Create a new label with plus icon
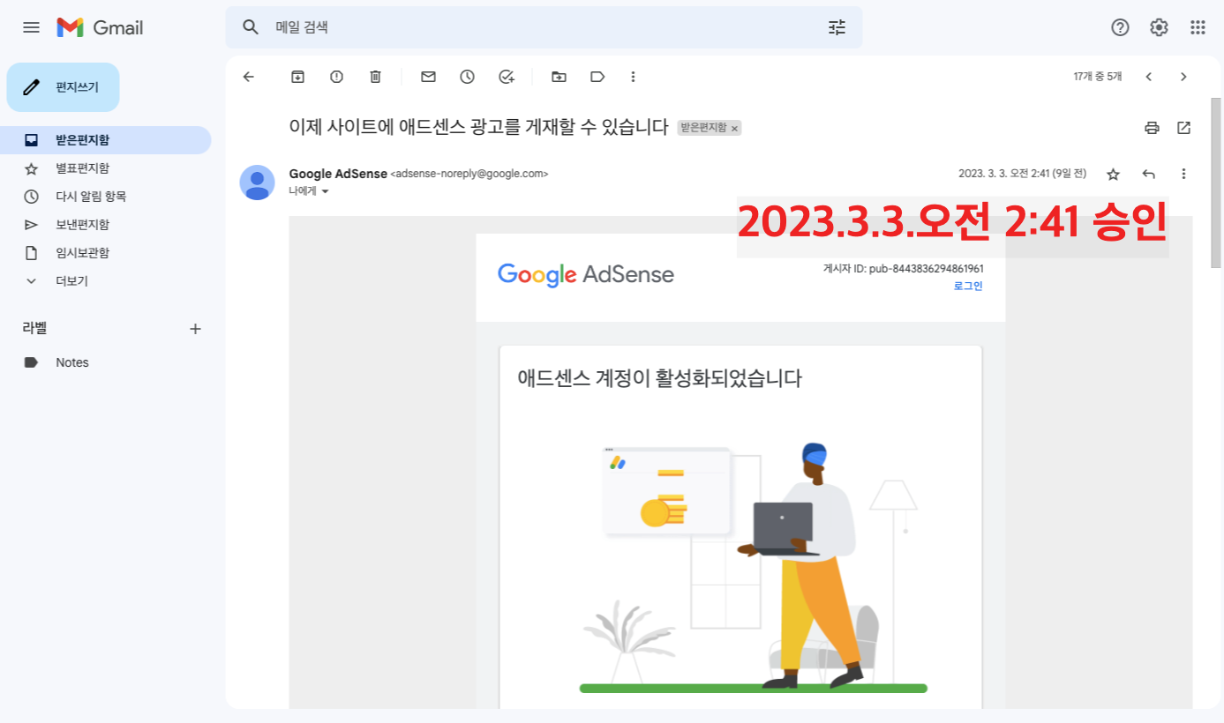The width and height of the screenshot is (1224, 723). pos(196,329)
